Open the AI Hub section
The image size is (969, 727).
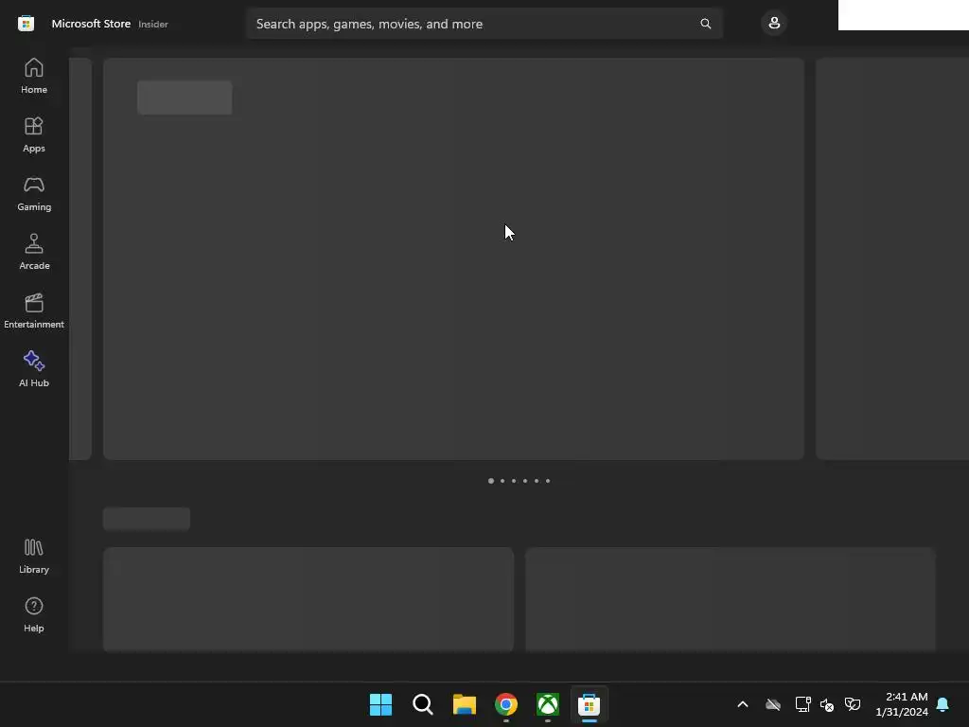tap(34, 370)
